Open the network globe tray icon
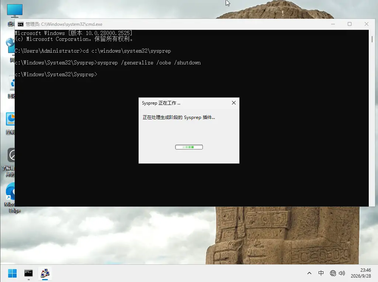378x282 pixels. click(x=333, y=273)
